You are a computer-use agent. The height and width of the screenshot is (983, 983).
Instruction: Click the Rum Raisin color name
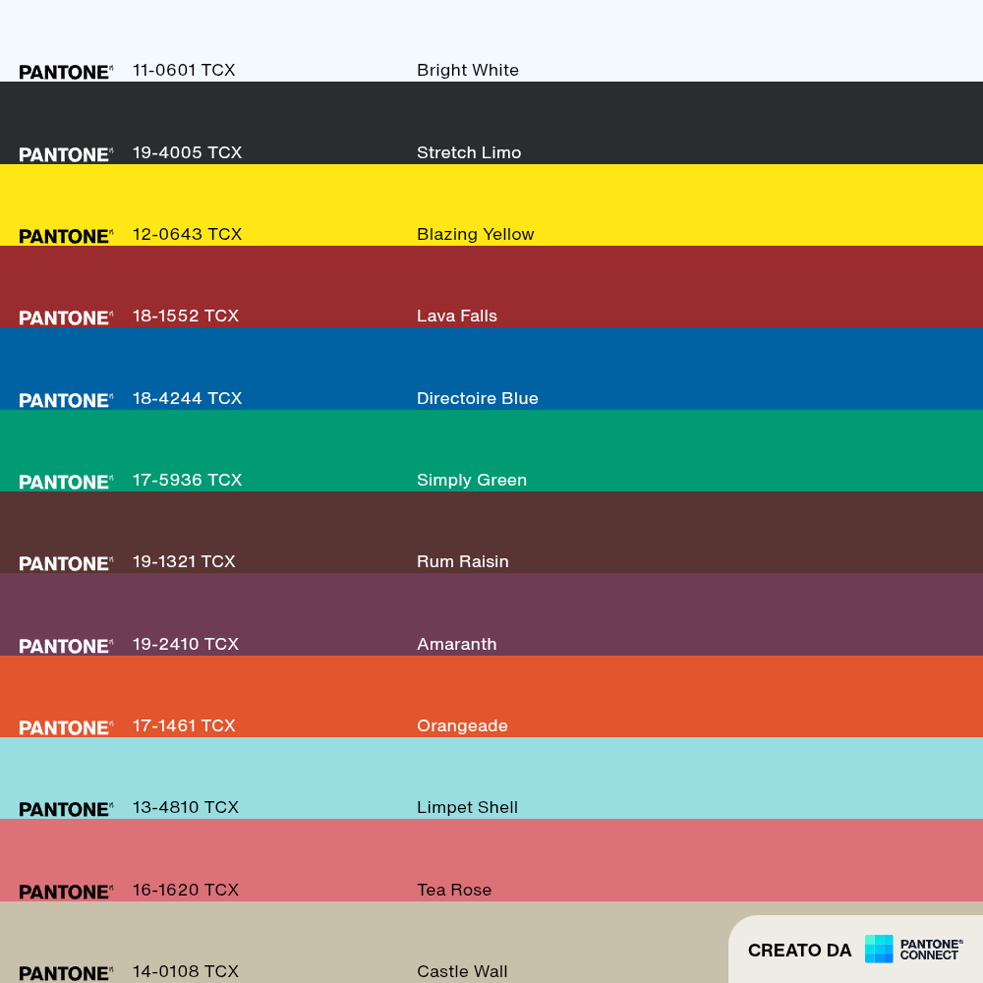[463, 561]
